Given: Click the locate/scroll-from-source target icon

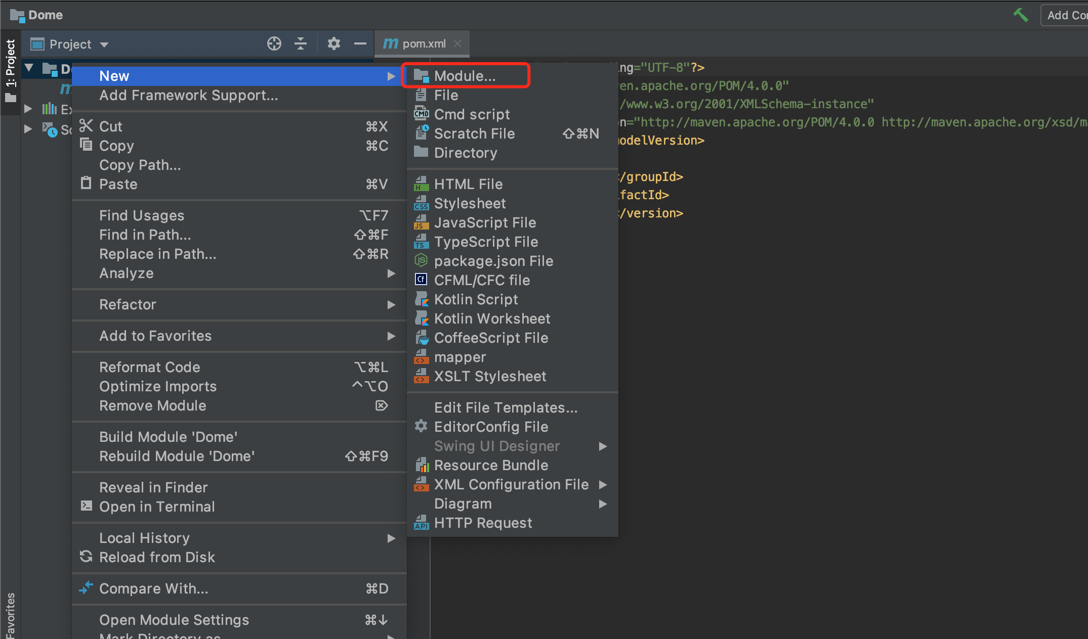Looking at the screenshot, I should pyautogui.click(x=274, y=44).
